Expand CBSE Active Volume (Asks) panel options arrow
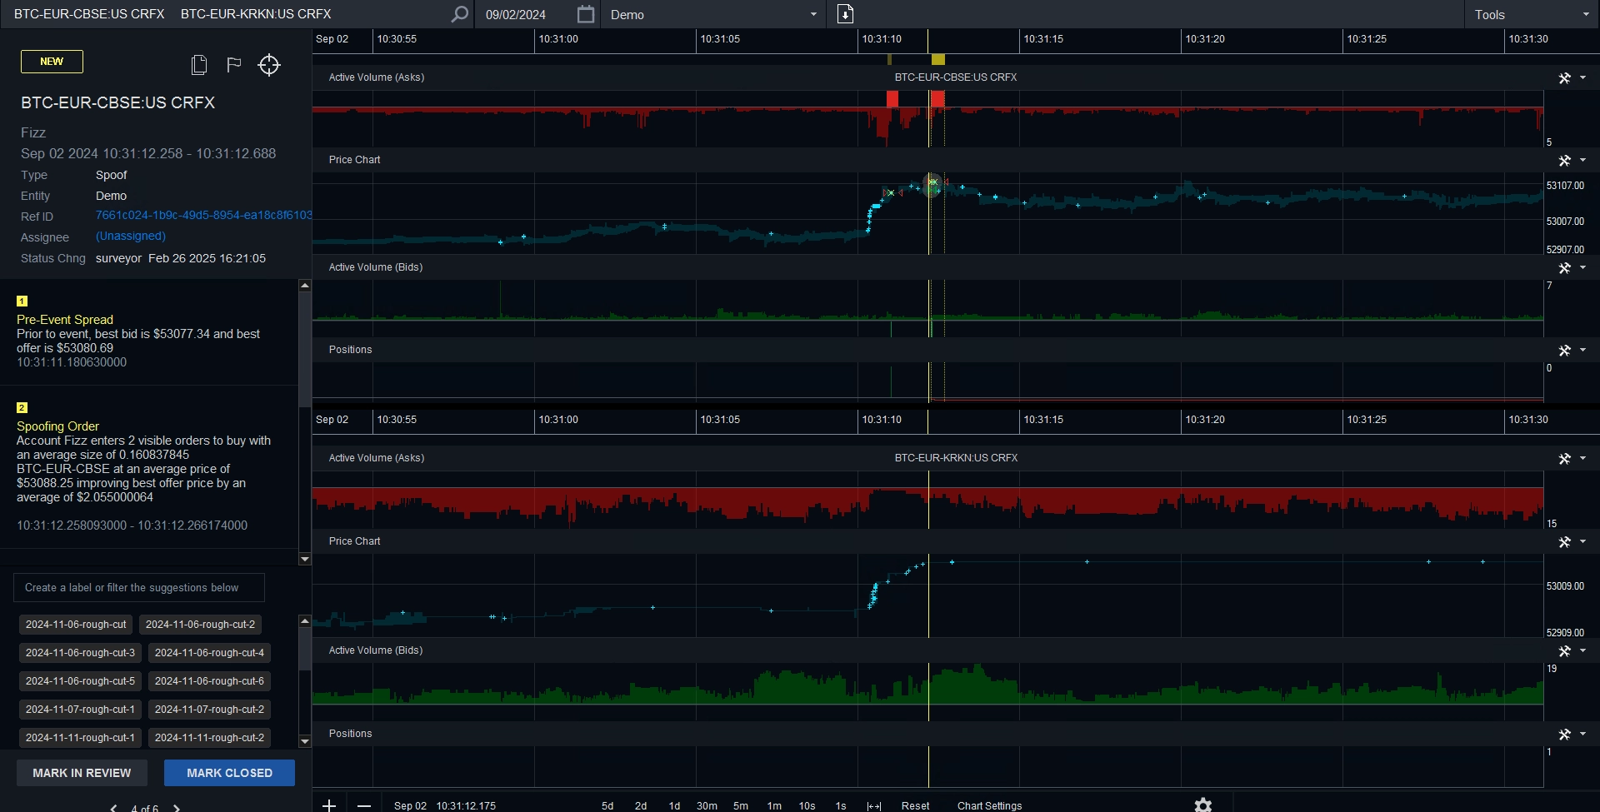Viewport: 1600px width, 812px height. [1582, 77]
